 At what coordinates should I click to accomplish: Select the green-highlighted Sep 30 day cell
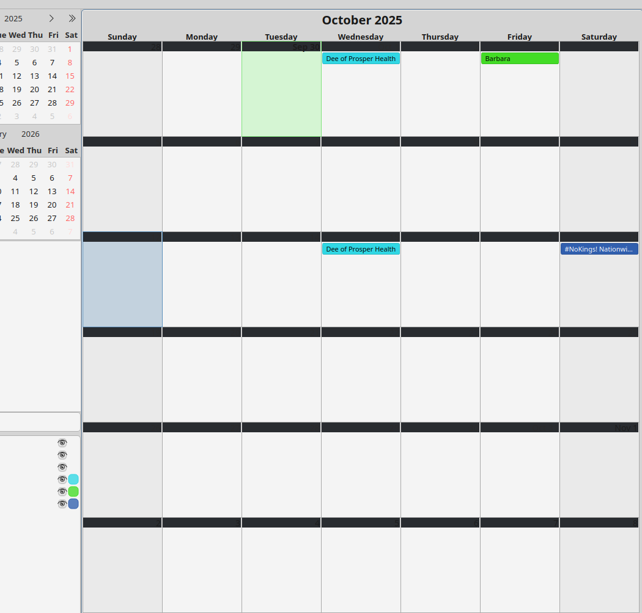pyautogui.click(x=281, y=95)
